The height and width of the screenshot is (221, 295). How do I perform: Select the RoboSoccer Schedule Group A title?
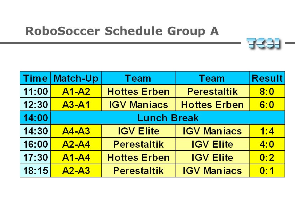click(x=122, y=31)
